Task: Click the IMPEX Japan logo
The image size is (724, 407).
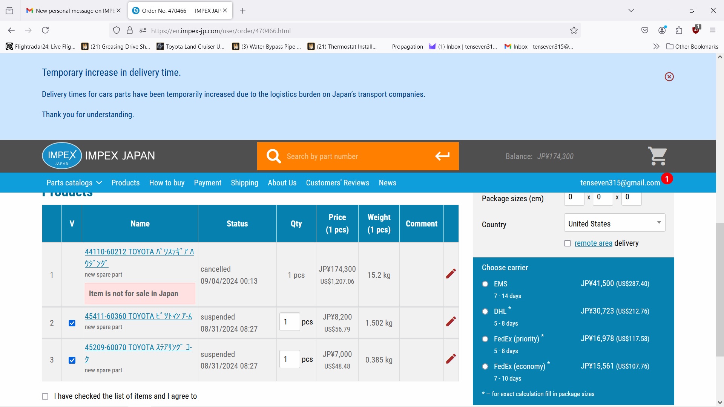Action: pyautogui.click(x=98, y=156)
